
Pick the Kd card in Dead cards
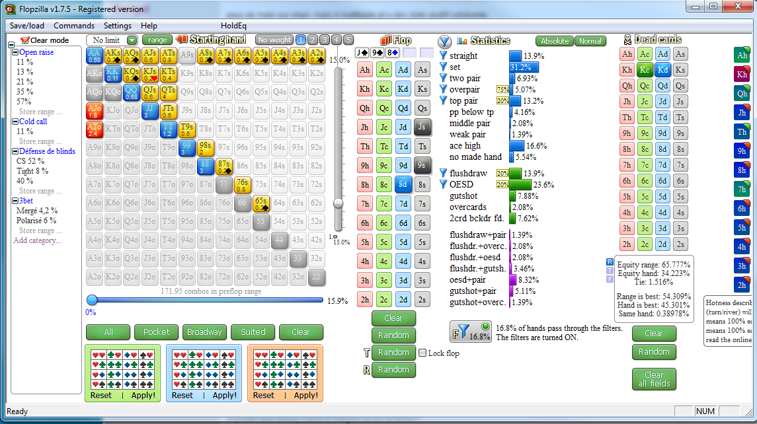tap(663, 69)
